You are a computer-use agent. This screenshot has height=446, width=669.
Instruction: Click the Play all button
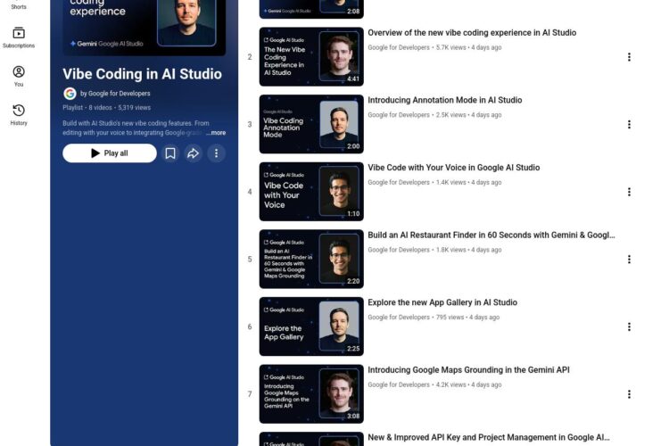pyautogui.click(x=110, y=153)
